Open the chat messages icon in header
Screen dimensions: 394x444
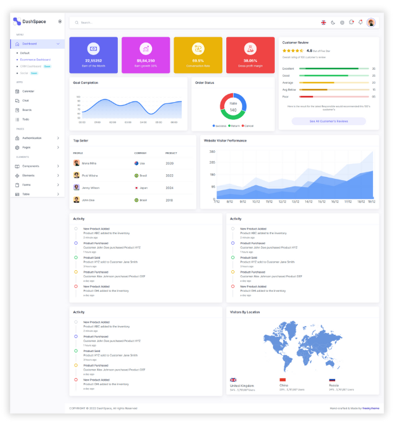coord(352,22)
